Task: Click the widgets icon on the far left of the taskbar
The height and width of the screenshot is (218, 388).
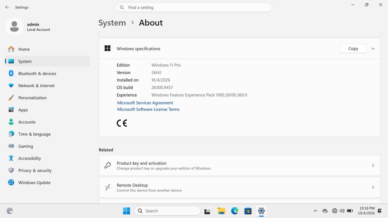Action: [x=10, y=211]
